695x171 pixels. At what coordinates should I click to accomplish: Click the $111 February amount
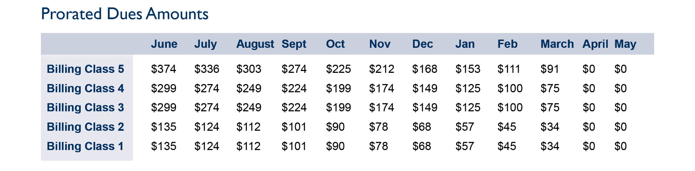[x=509, y=69]
